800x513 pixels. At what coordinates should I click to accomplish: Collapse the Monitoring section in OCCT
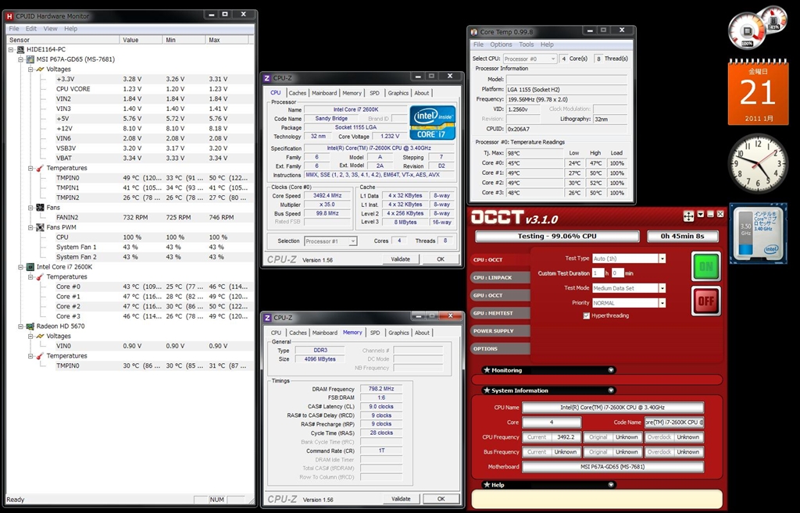click(x=610, y=370)
